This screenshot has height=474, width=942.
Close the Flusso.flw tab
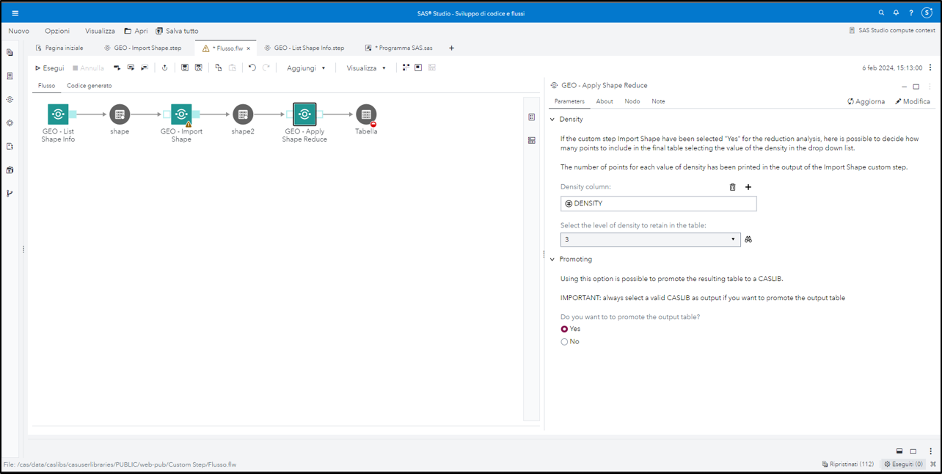[249, 48]
